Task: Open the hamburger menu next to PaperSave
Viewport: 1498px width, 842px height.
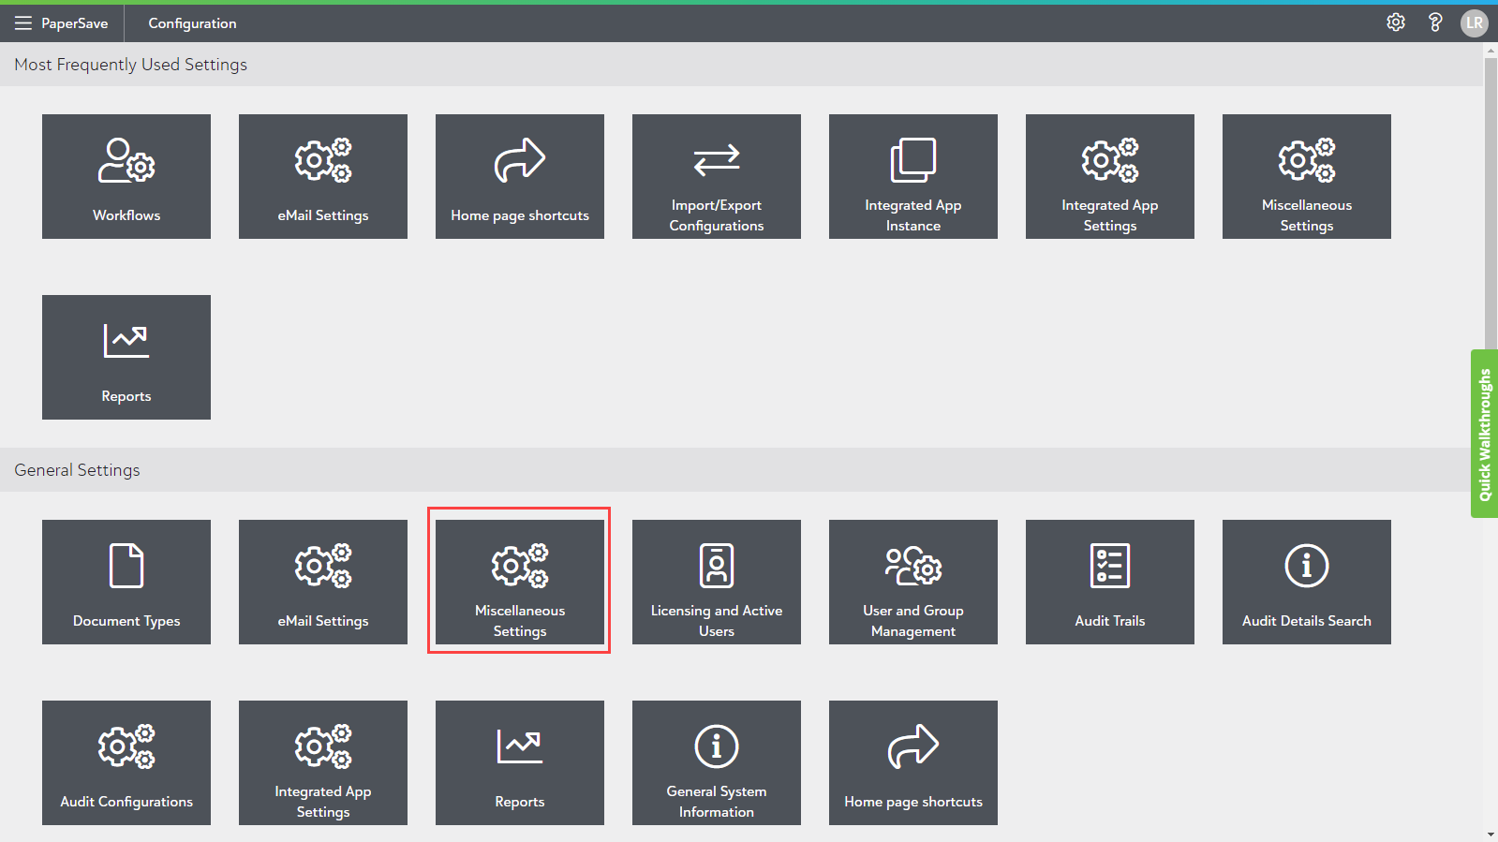Action: (x=23, y=23)
